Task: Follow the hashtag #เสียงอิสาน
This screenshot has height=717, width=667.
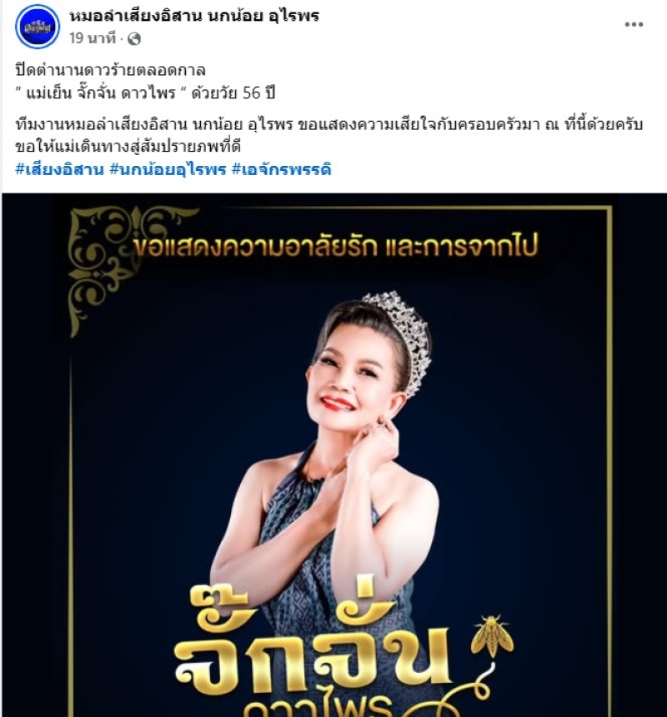Action: (x=60, y=169)
